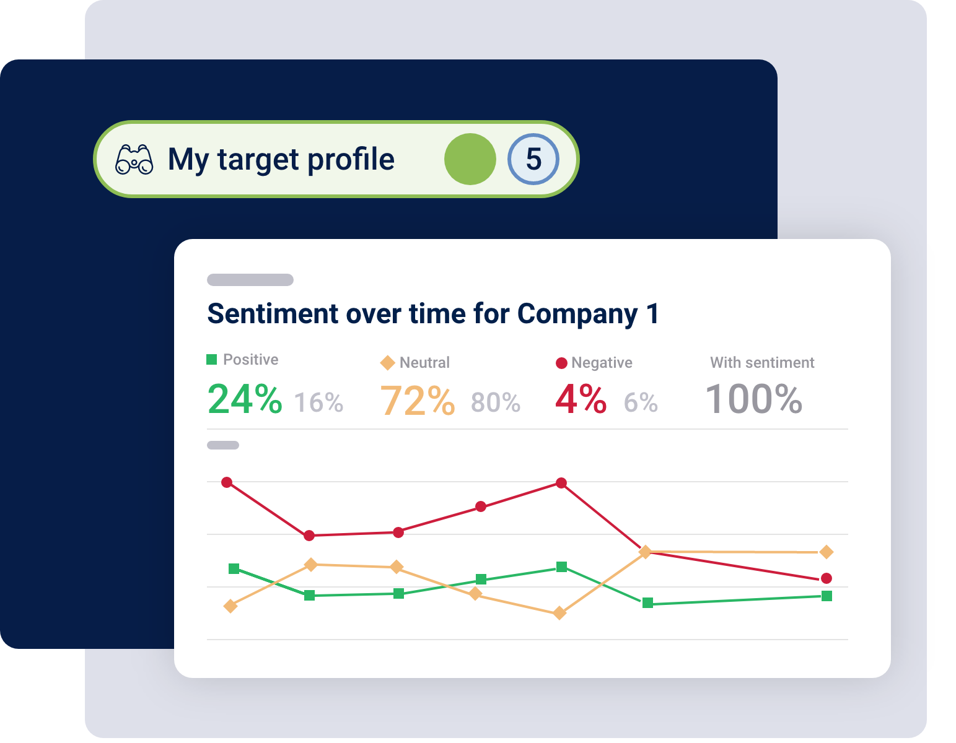Select the With sentiment label

(762, 363)
